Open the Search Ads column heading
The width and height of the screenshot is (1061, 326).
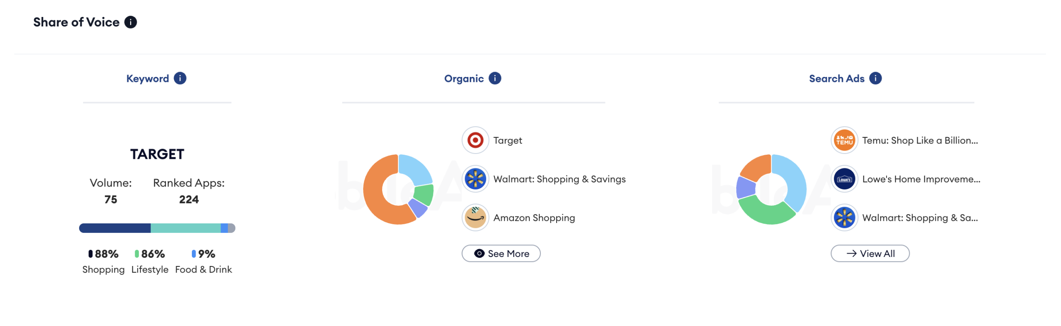836,79
